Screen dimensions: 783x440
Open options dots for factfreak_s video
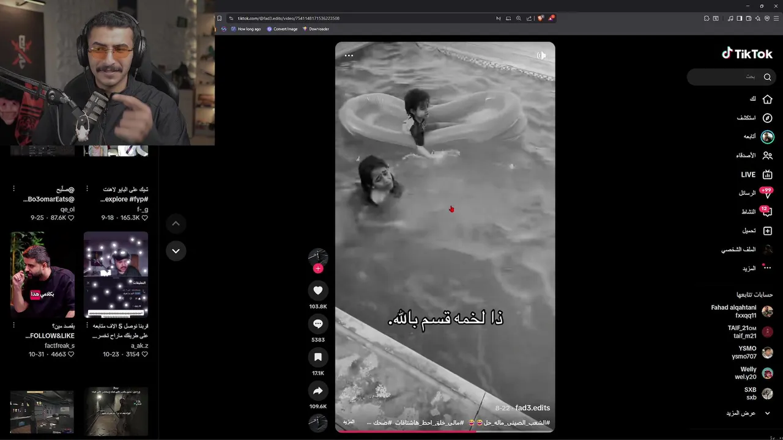click(x=13, y=326)
